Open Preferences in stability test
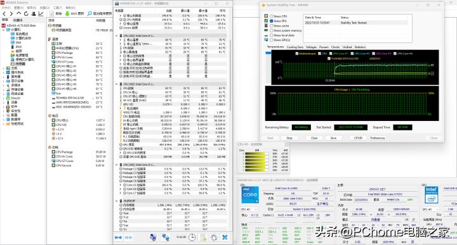457x245 pixels. (378, 138)
